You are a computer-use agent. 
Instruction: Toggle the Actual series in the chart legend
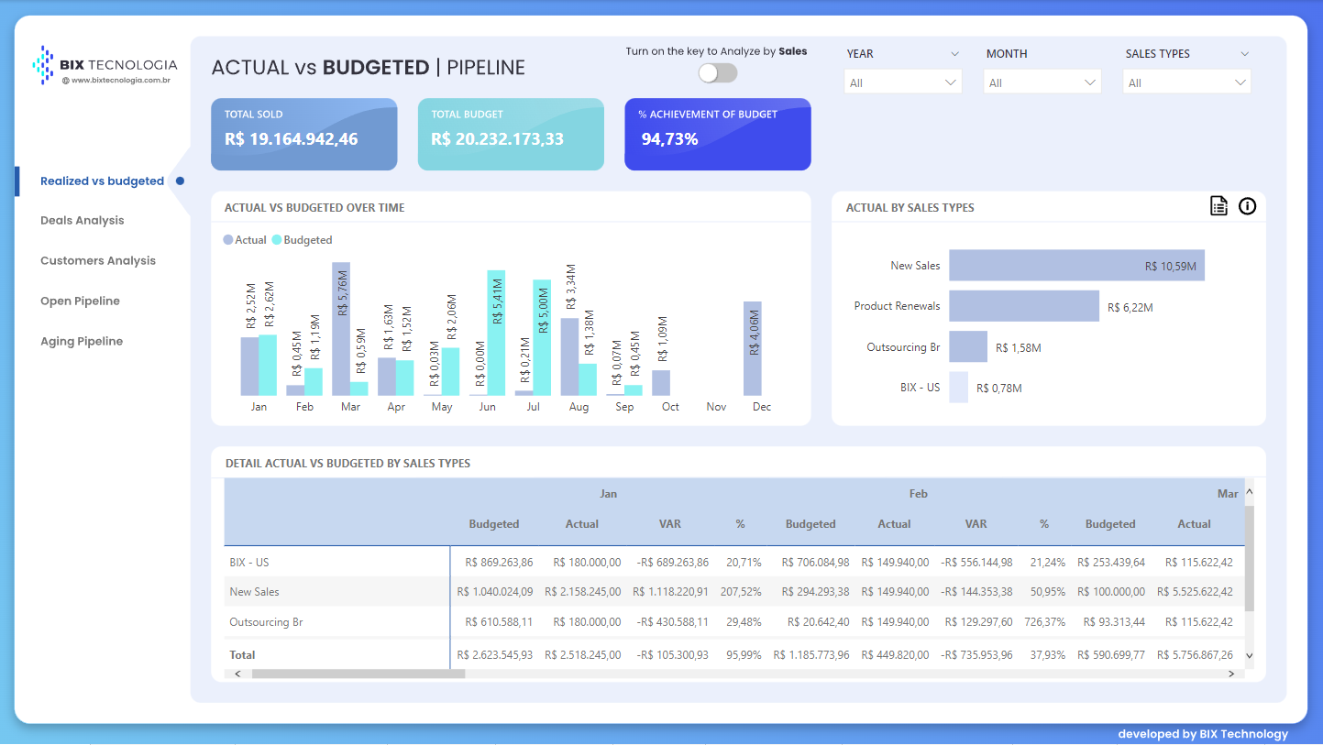click(x=244, y=239)
